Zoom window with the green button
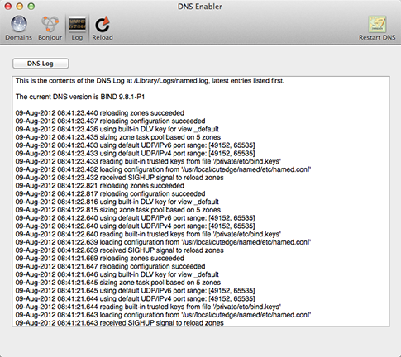This screenshot has width=401, height=357. [31, 6]
